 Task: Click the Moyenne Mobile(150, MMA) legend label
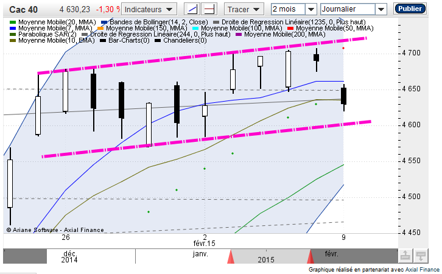[x=147, y=28]
